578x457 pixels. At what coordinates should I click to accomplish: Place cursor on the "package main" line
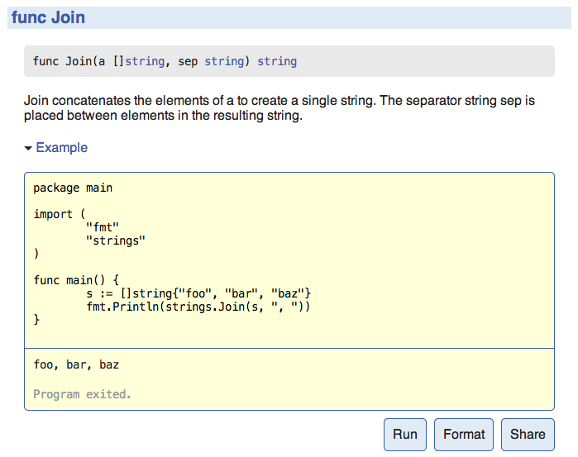73,188
